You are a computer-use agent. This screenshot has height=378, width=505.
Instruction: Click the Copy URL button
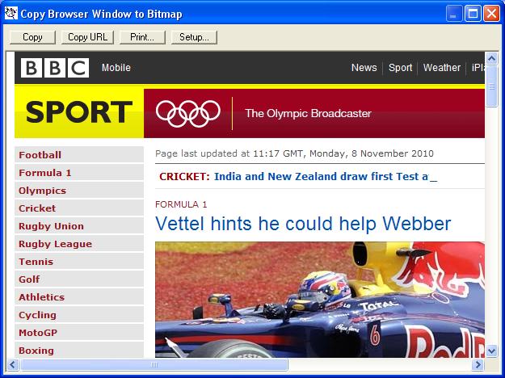(x=87, y=37)
